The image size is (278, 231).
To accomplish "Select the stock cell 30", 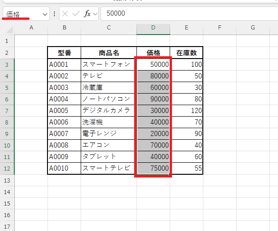I will [186, 88].
